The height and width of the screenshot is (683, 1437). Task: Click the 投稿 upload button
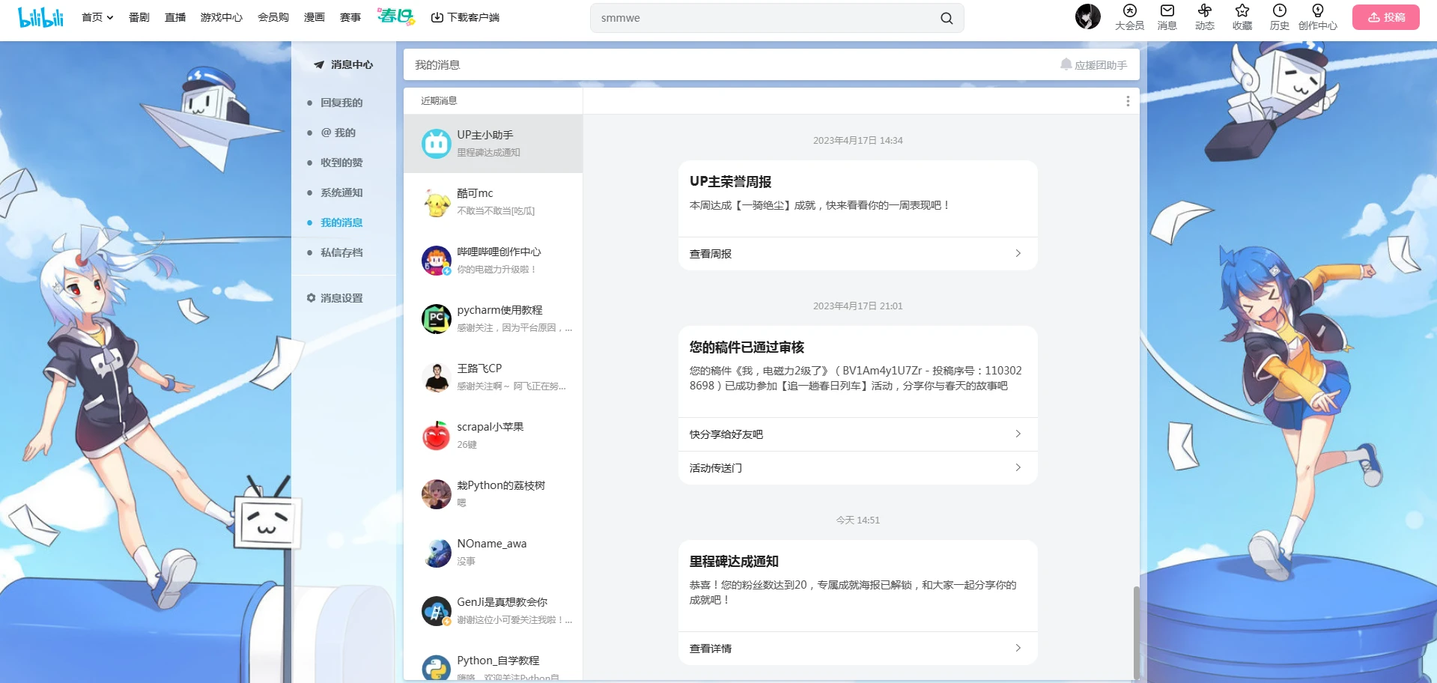tap(1385, 17)
